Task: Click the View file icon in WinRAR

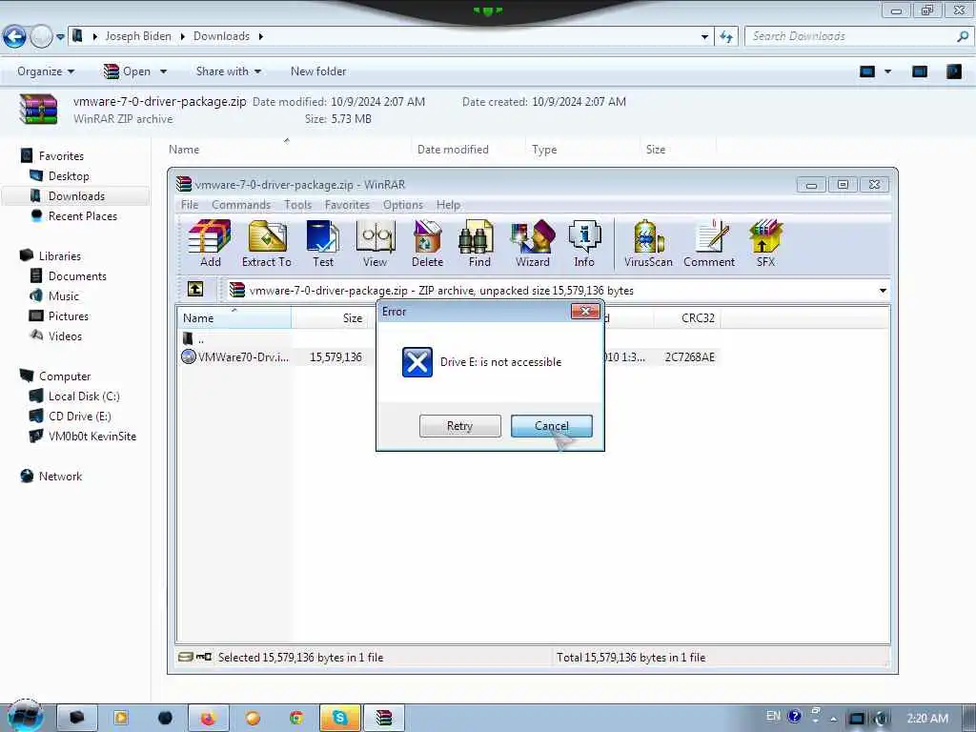Action: (x=375, y=243)
